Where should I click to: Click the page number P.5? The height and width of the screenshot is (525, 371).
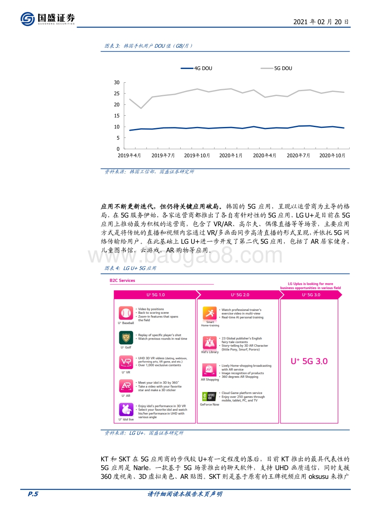pos(33,494)
